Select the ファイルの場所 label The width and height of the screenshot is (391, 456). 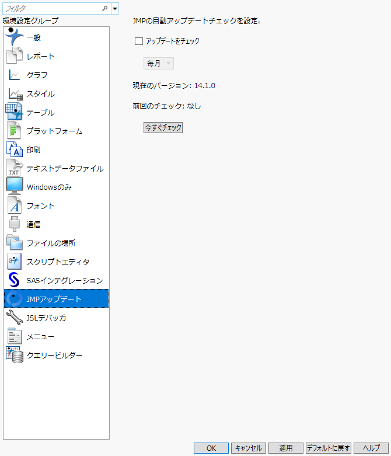tap(51, 243)
